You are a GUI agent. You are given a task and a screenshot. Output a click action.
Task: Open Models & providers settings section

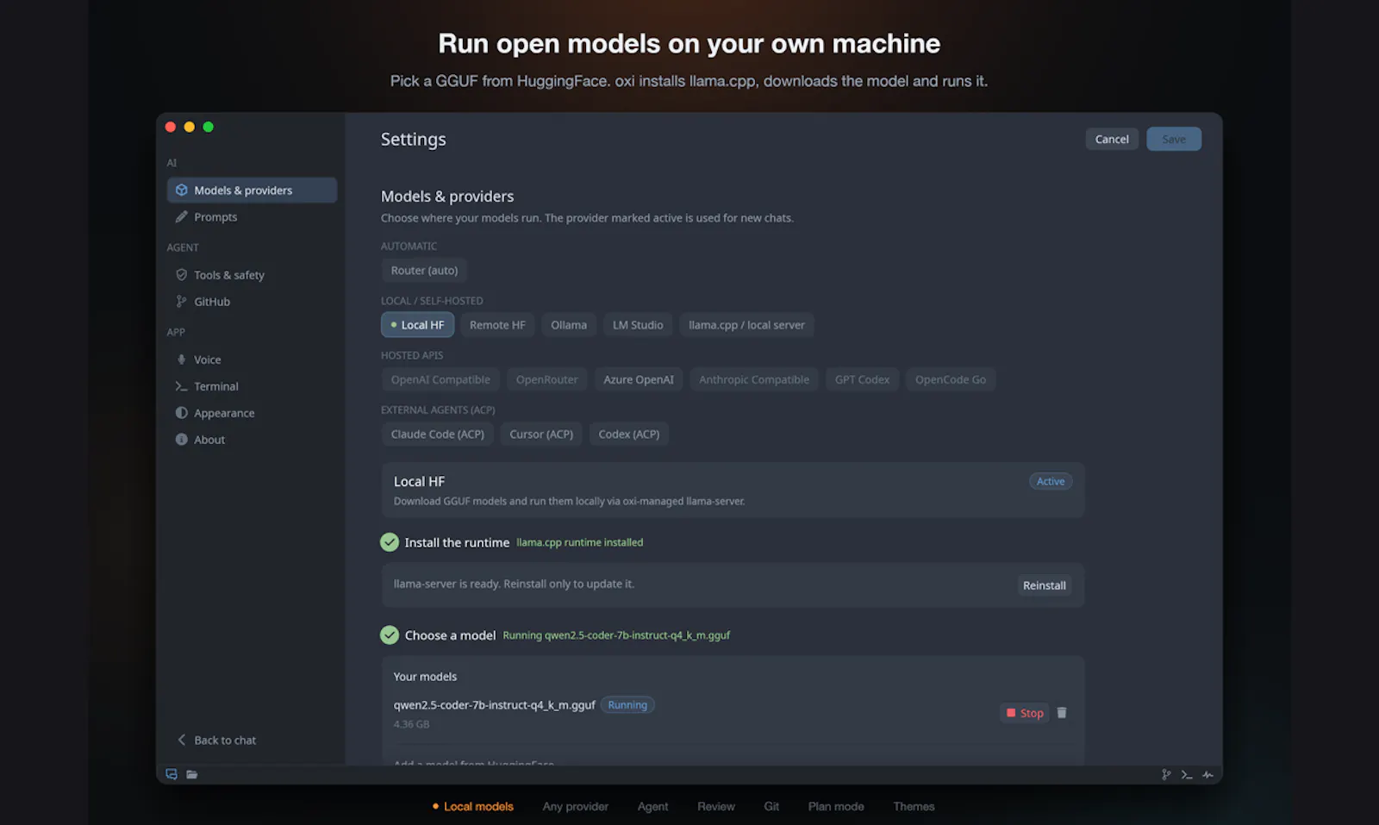(252, 191)
